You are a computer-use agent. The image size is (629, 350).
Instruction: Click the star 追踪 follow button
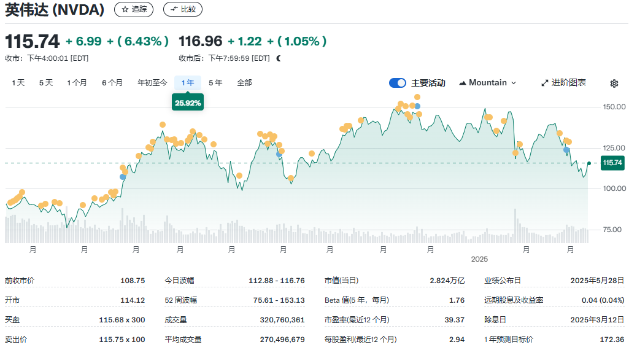(x=134, y=9)
